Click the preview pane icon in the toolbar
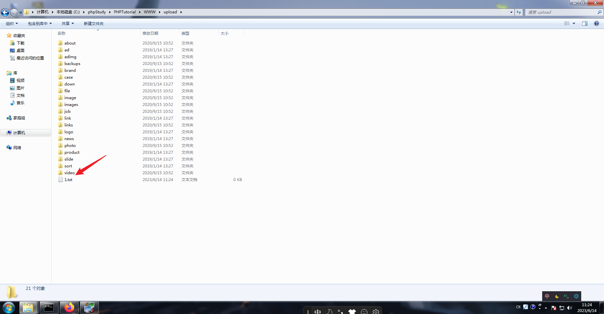The width and height of the screenshot is (604, 314). click(x=584, y=23)
